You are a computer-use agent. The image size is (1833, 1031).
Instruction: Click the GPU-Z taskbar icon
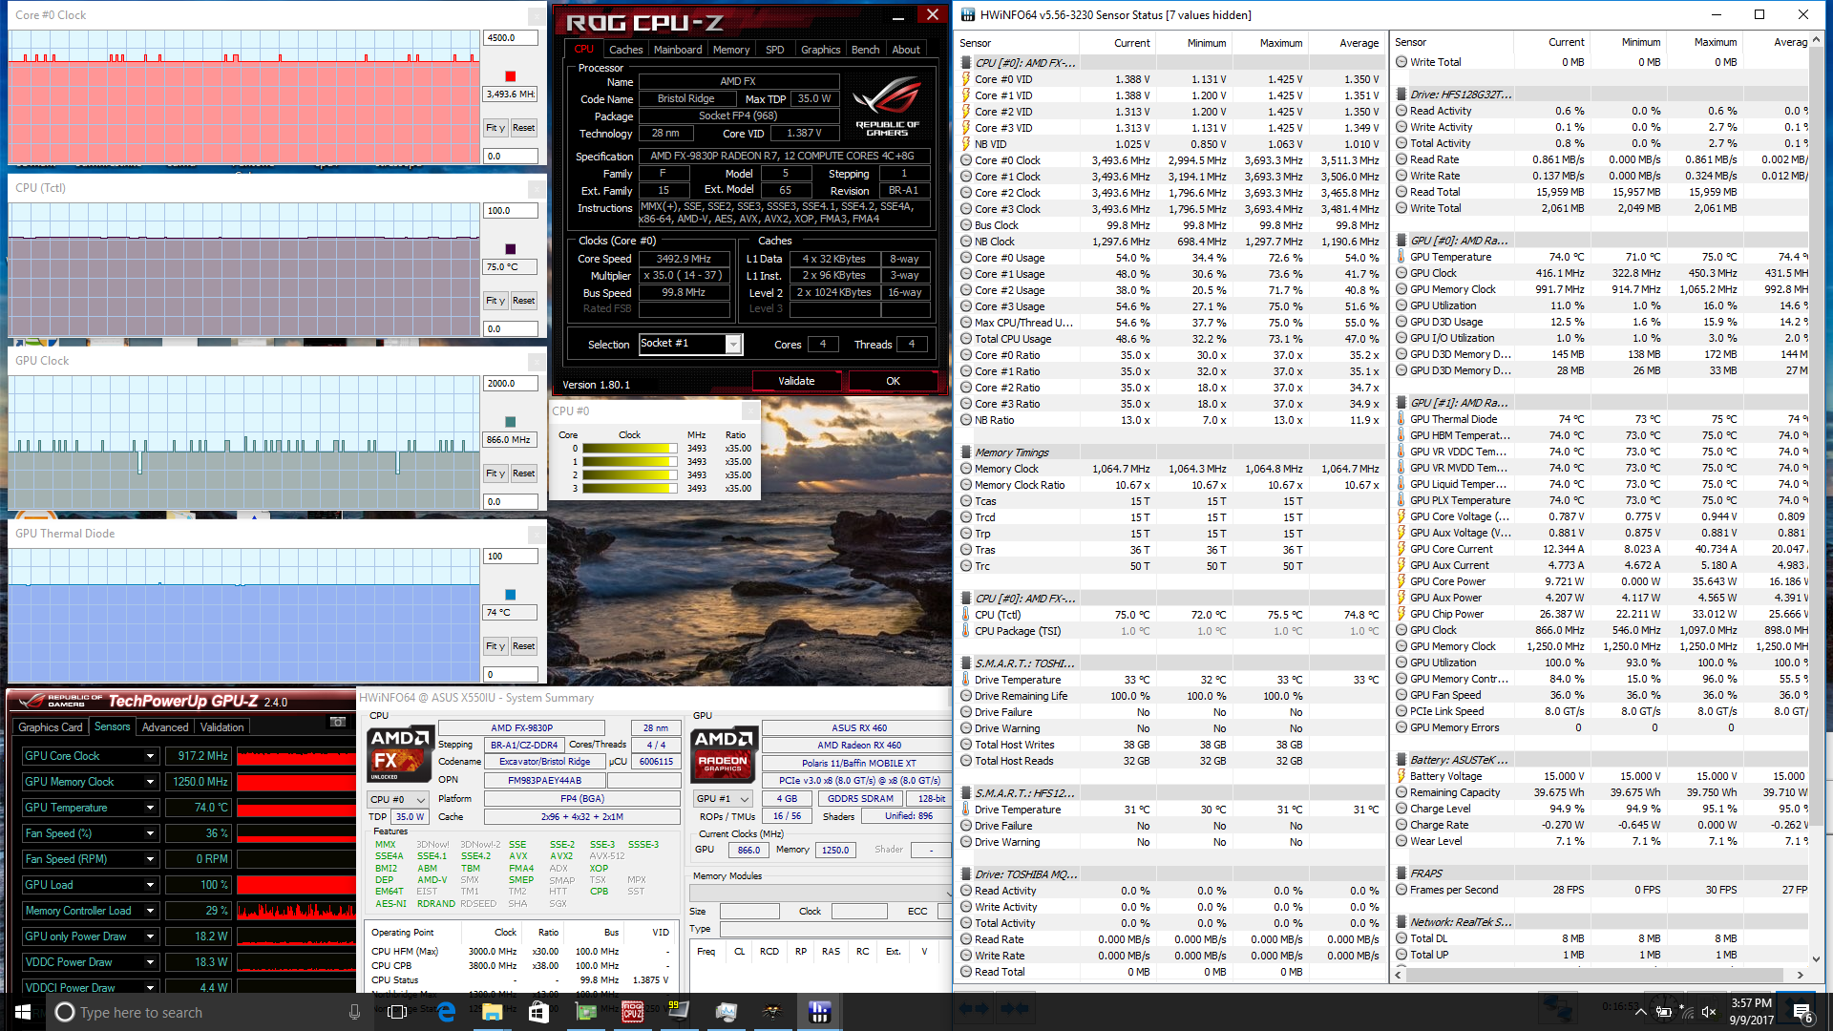coord(585,1012)
